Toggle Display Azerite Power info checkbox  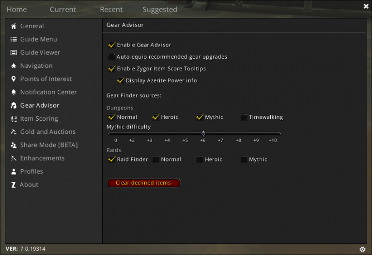(x=120, y=81)
